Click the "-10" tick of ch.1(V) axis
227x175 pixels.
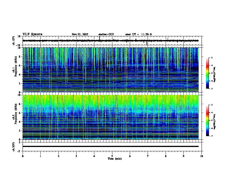click(x=19, y=45)
